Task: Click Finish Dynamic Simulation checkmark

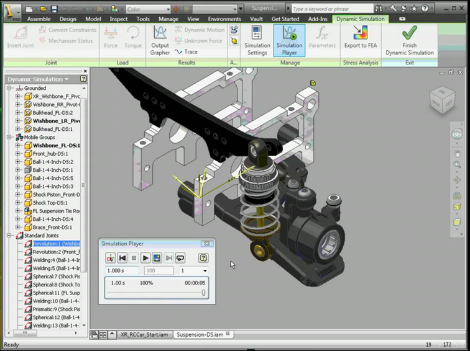Action: pyautogui.click(x=409, y=40)
